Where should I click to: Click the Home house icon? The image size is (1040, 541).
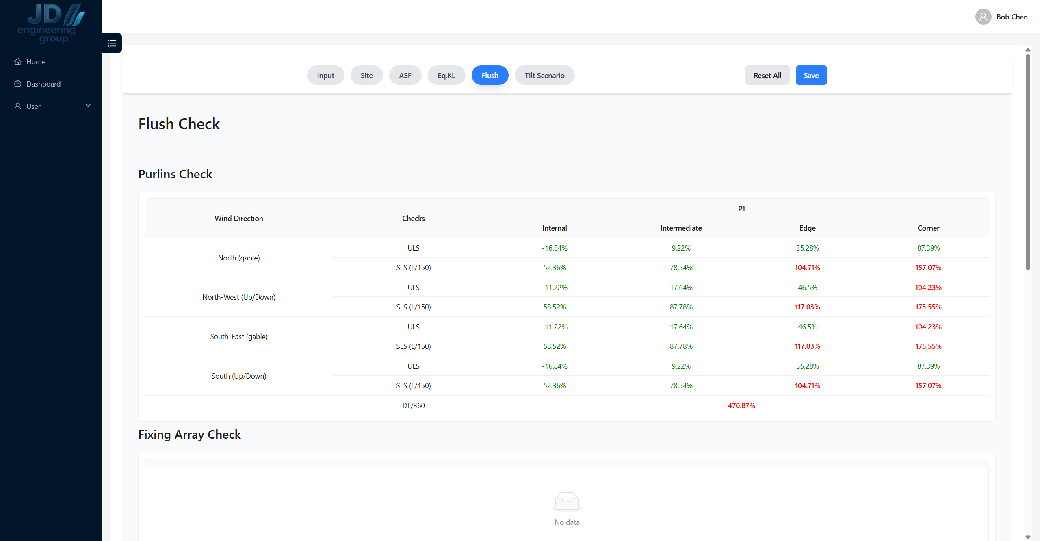coord(18,61)
